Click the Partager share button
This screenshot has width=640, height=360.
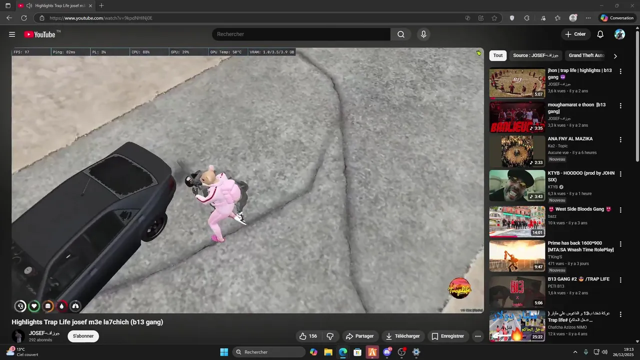359,336
